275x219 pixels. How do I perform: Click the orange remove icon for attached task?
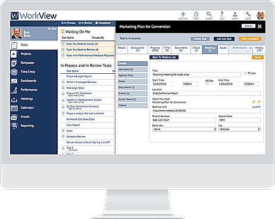[x=259, y=102]
